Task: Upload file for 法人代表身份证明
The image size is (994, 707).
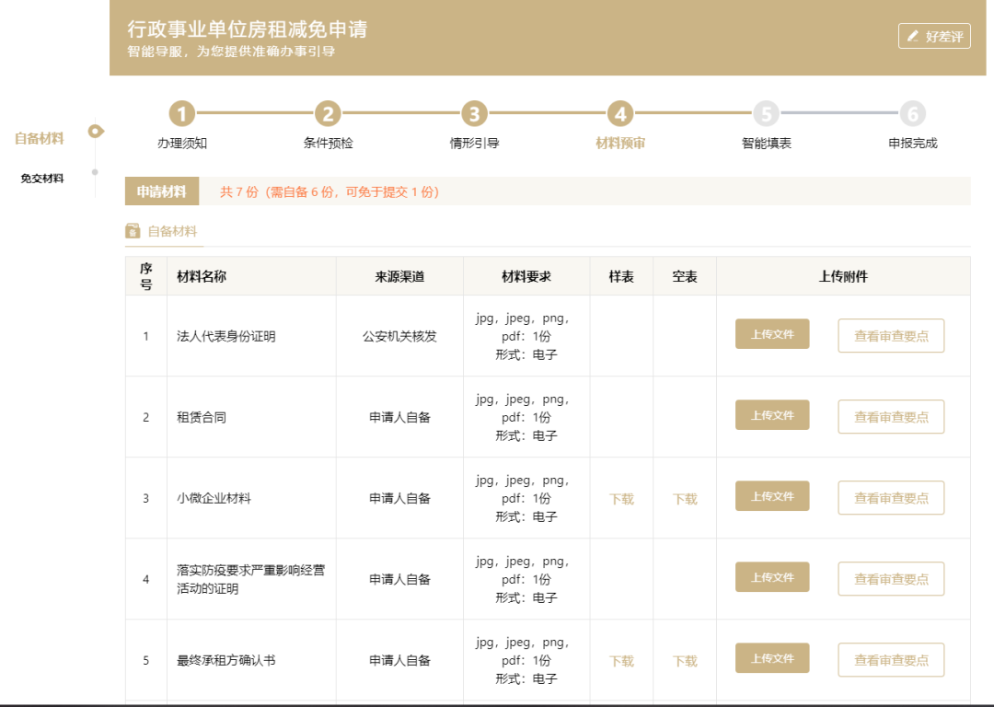Action: coord(772,334)
